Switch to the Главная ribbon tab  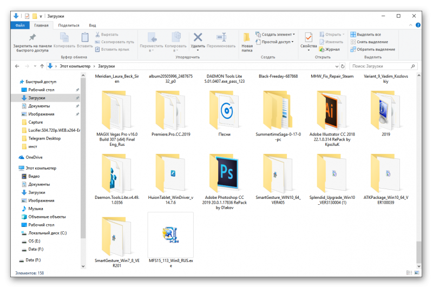click(41, 25)
